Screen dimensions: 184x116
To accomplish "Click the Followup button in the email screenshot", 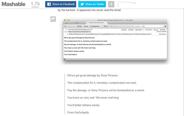I will tap(139, 30).
